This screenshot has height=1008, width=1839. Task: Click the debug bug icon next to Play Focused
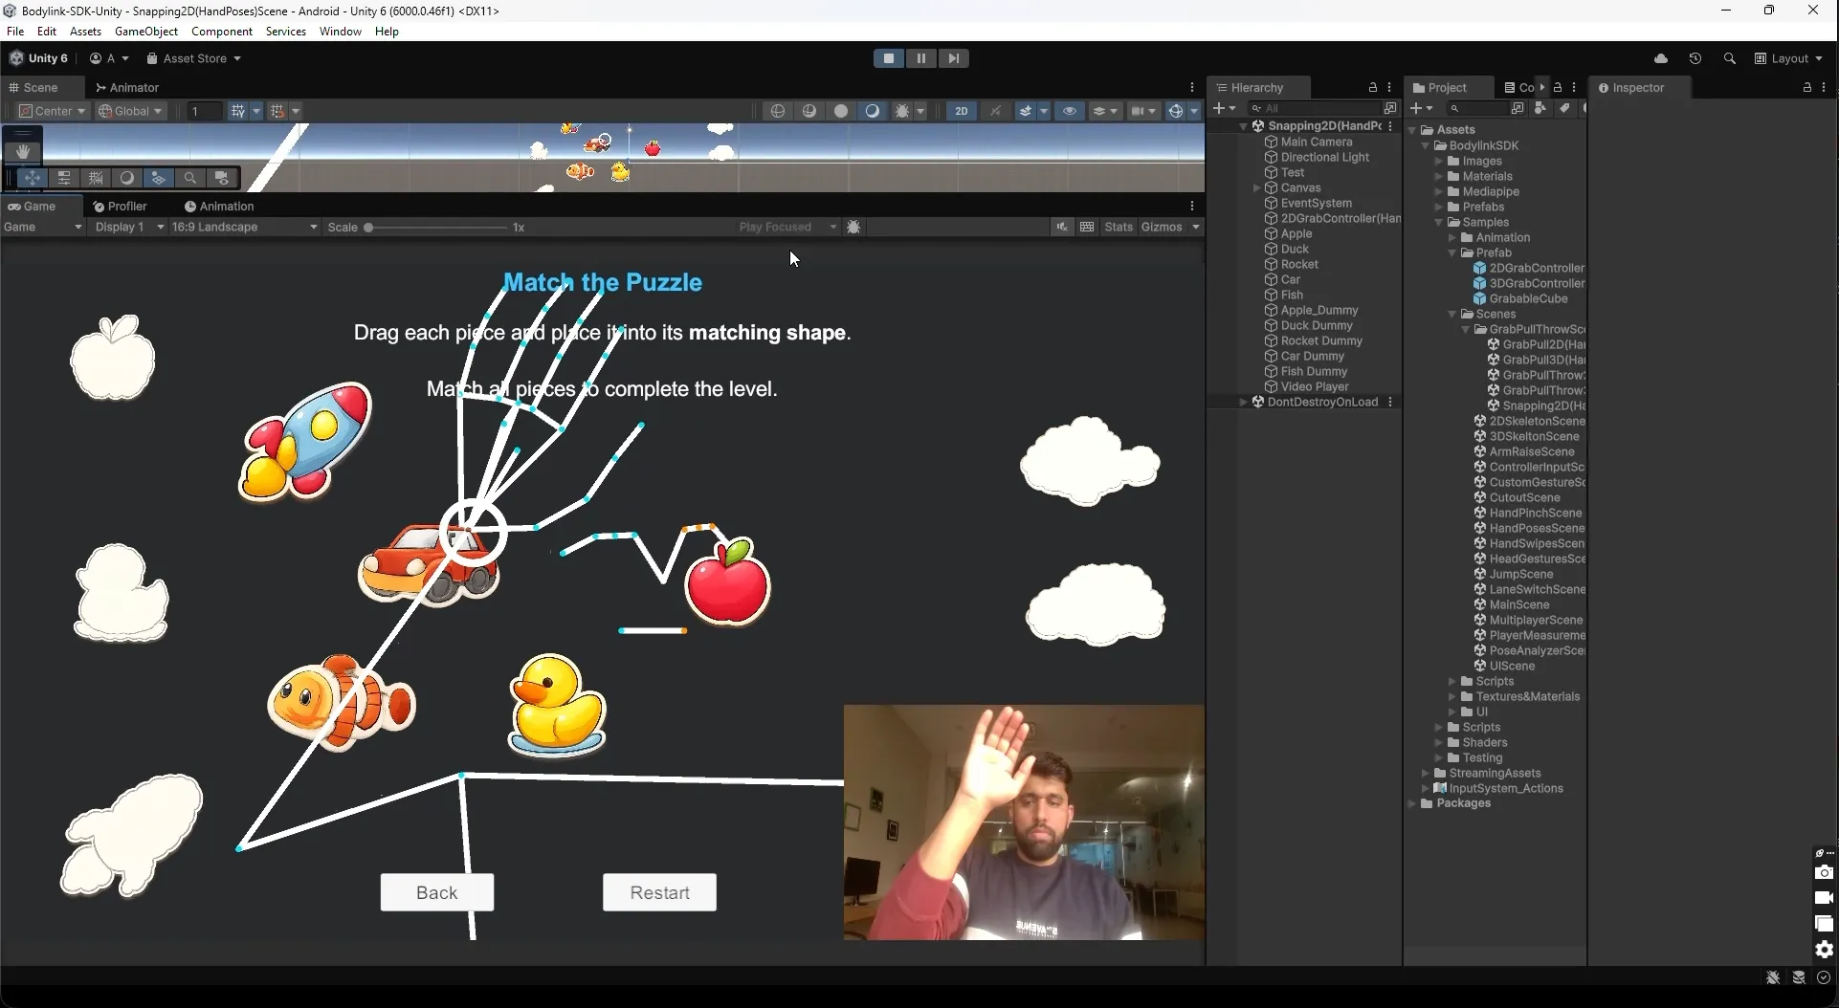click(x=854, y=227)
